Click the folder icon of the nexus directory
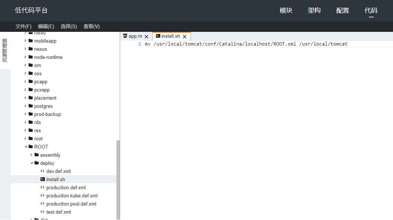 coord(30,49)
